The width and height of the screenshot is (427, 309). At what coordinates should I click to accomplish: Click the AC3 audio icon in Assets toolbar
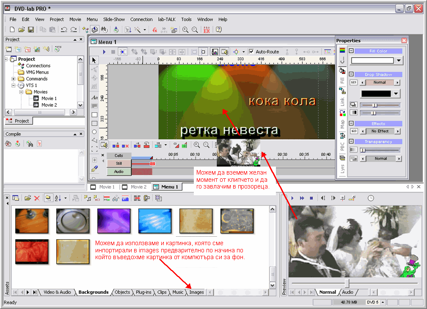click(96, 198)
